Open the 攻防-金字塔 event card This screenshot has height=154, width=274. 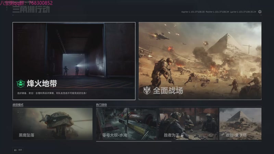[x=240, y=124]
